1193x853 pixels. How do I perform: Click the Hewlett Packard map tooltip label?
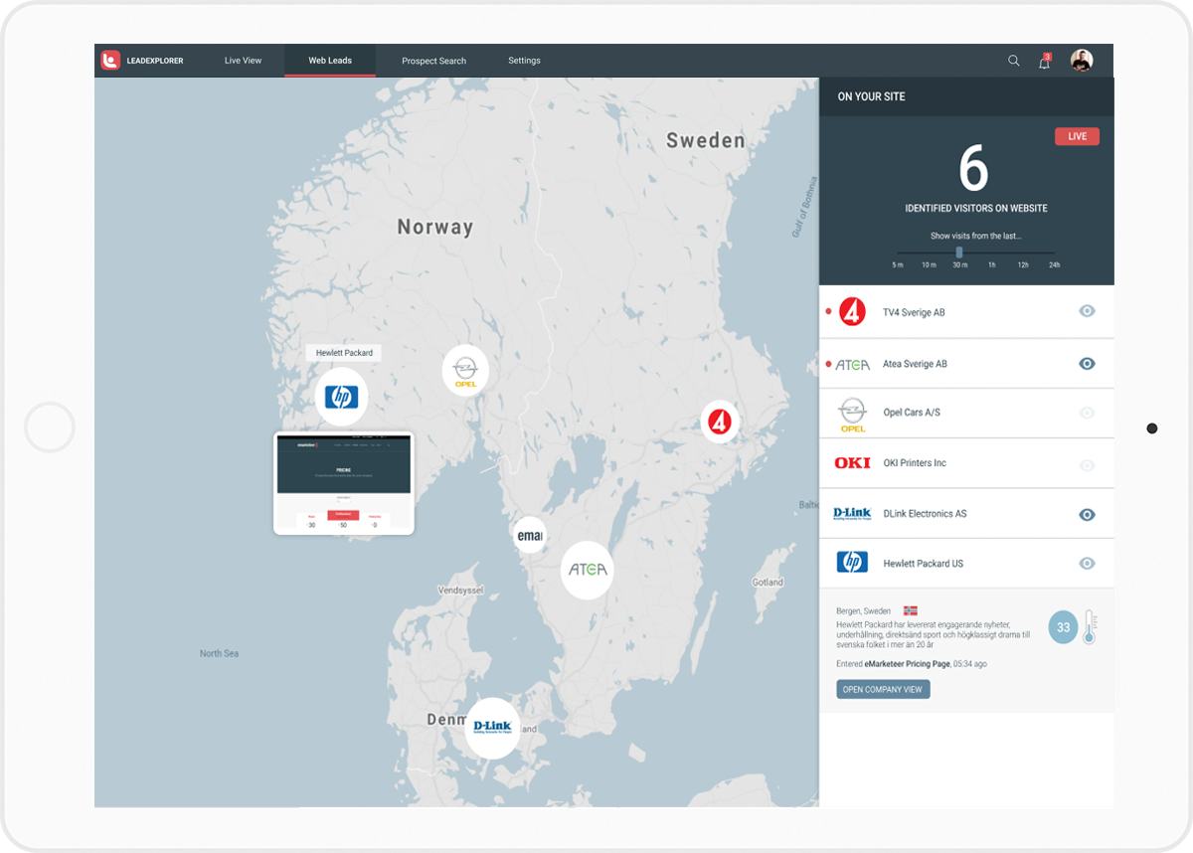(344, 353)
